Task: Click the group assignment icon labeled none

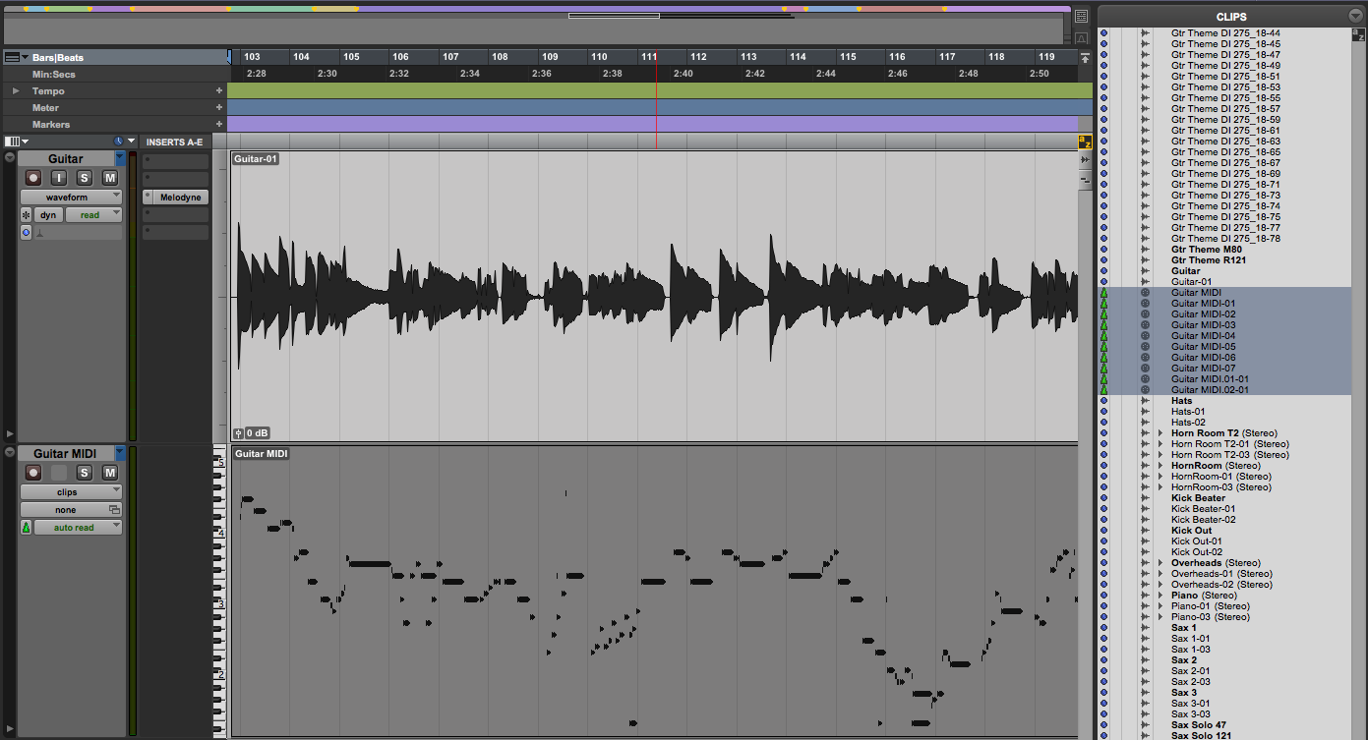Action: pyautogui.click(x=71, y=509)
